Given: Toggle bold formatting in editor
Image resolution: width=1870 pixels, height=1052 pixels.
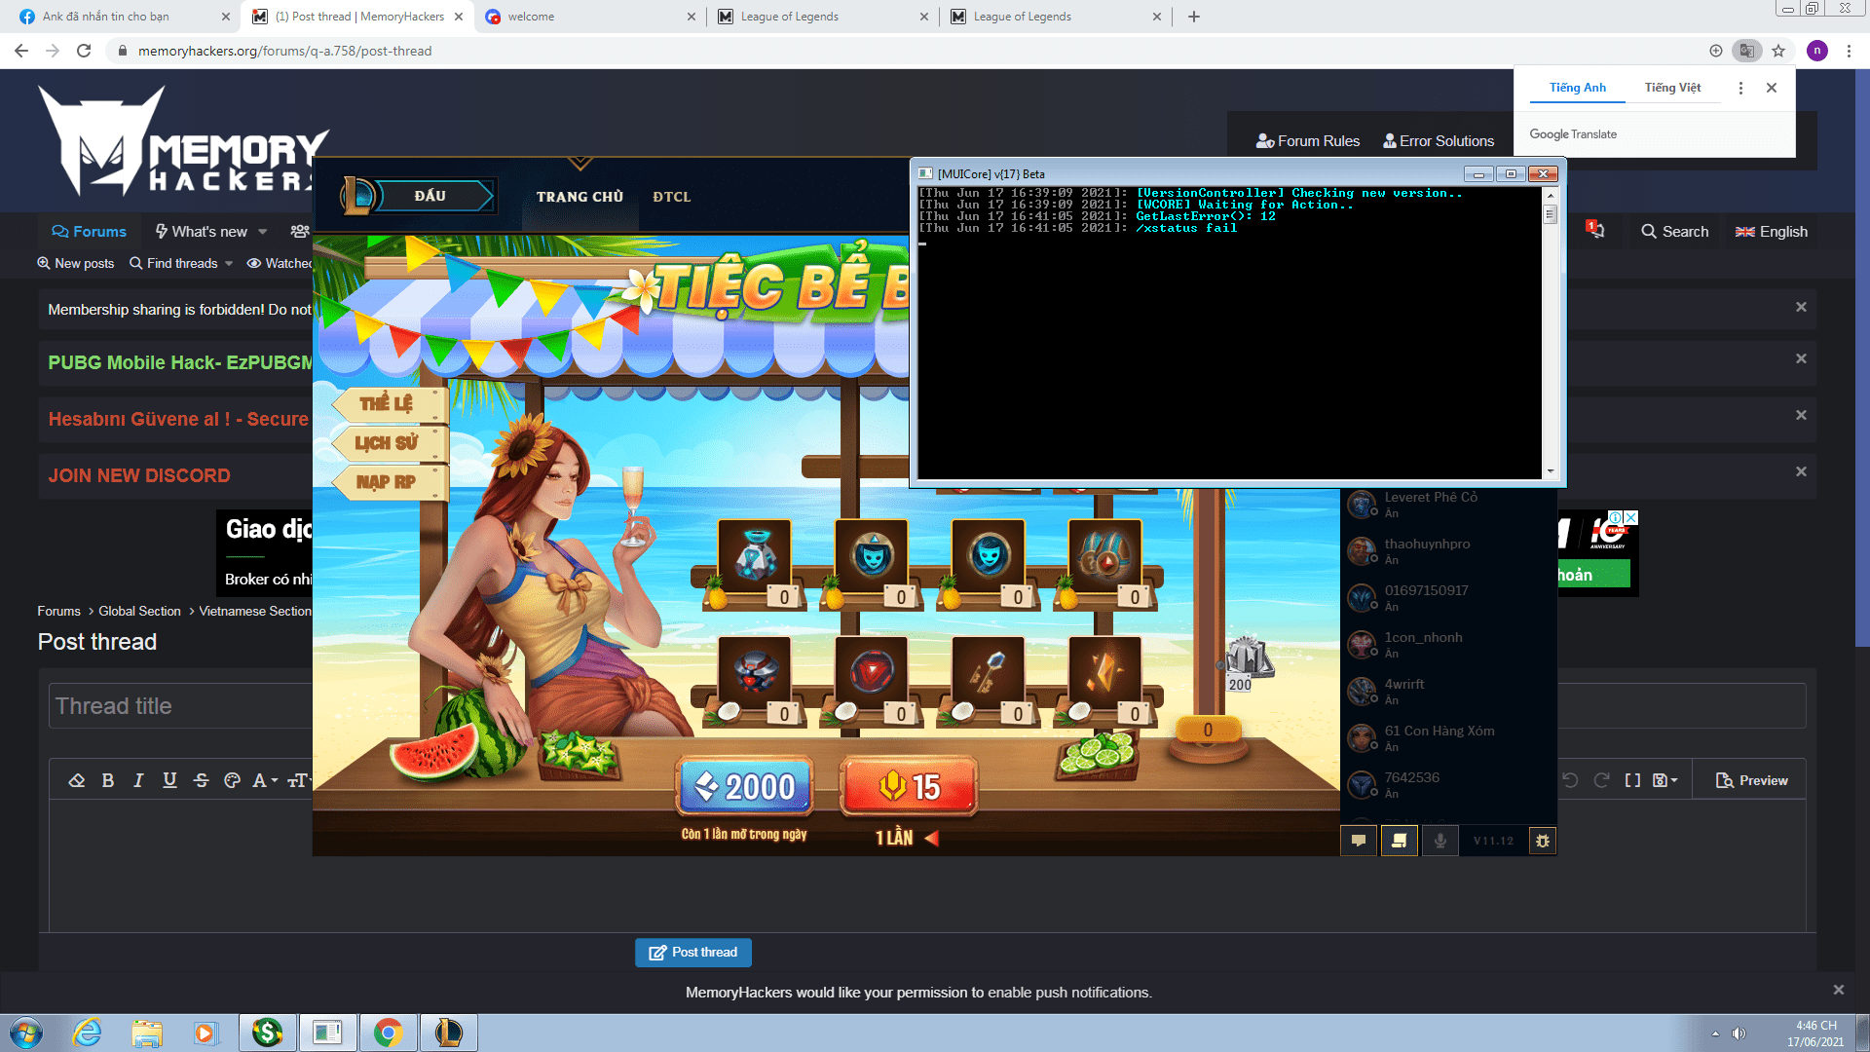Looking at the screenshot, I should click(x=108, y=780).
